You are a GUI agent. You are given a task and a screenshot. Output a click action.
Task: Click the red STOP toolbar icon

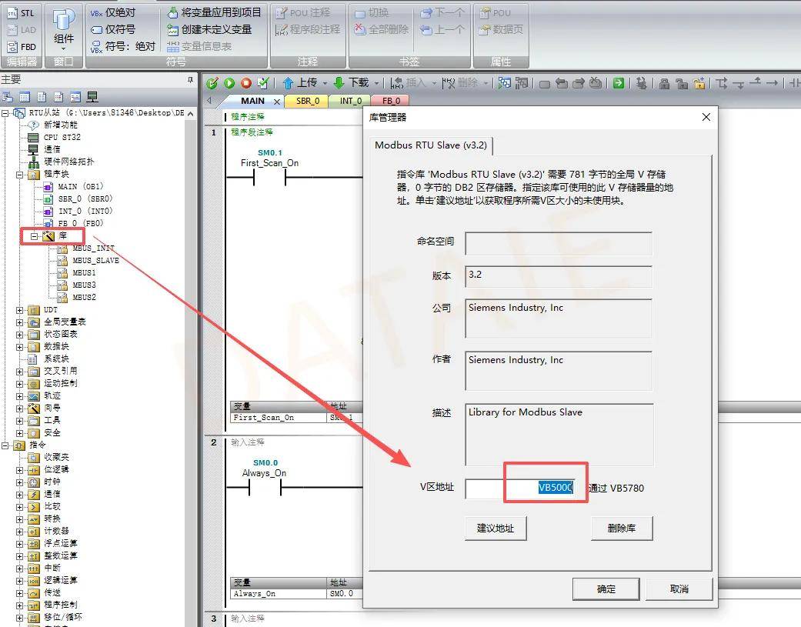point(246,83)
